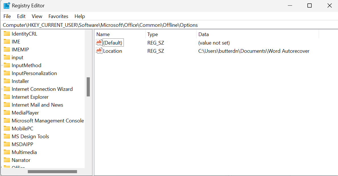Click the tree pane vertical scrollbar thumb

click(x=88, y=87)
